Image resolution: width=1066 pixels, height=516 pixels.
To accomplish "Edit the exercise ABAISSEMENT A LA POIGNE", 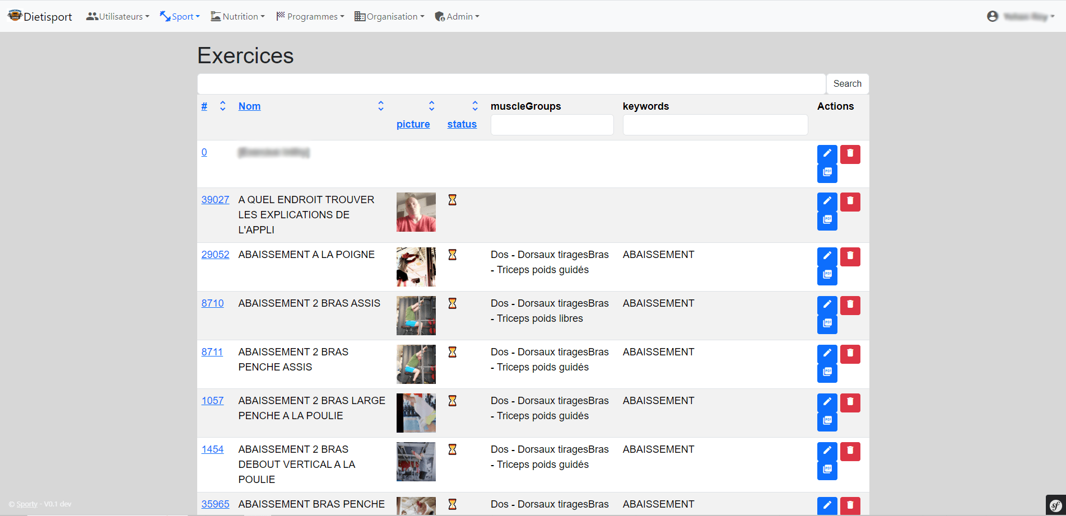I will [827, 256].
